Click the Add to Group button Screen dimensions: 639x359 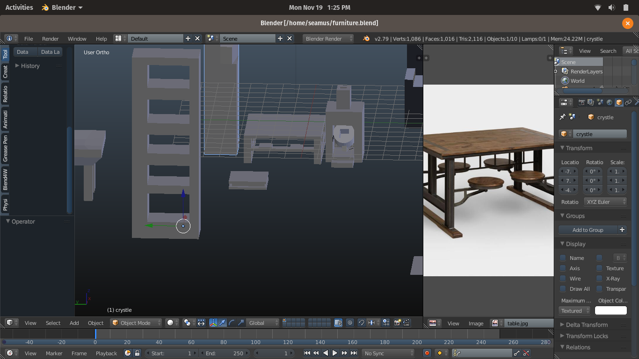click(588, 230)
